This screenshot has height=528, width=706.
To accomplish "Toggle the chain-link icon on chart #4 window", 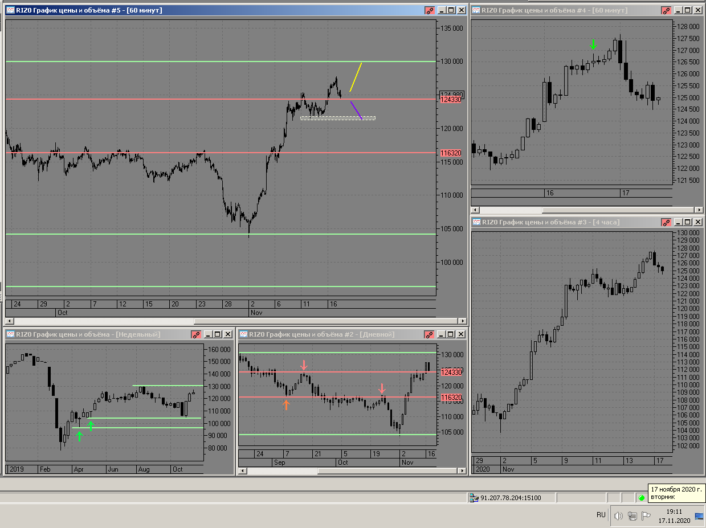I will [666, 10].
